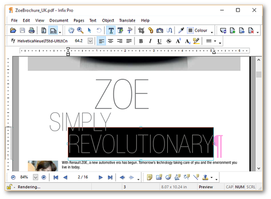
Task: Click the Colour swatch button
Action: point(197,31)
